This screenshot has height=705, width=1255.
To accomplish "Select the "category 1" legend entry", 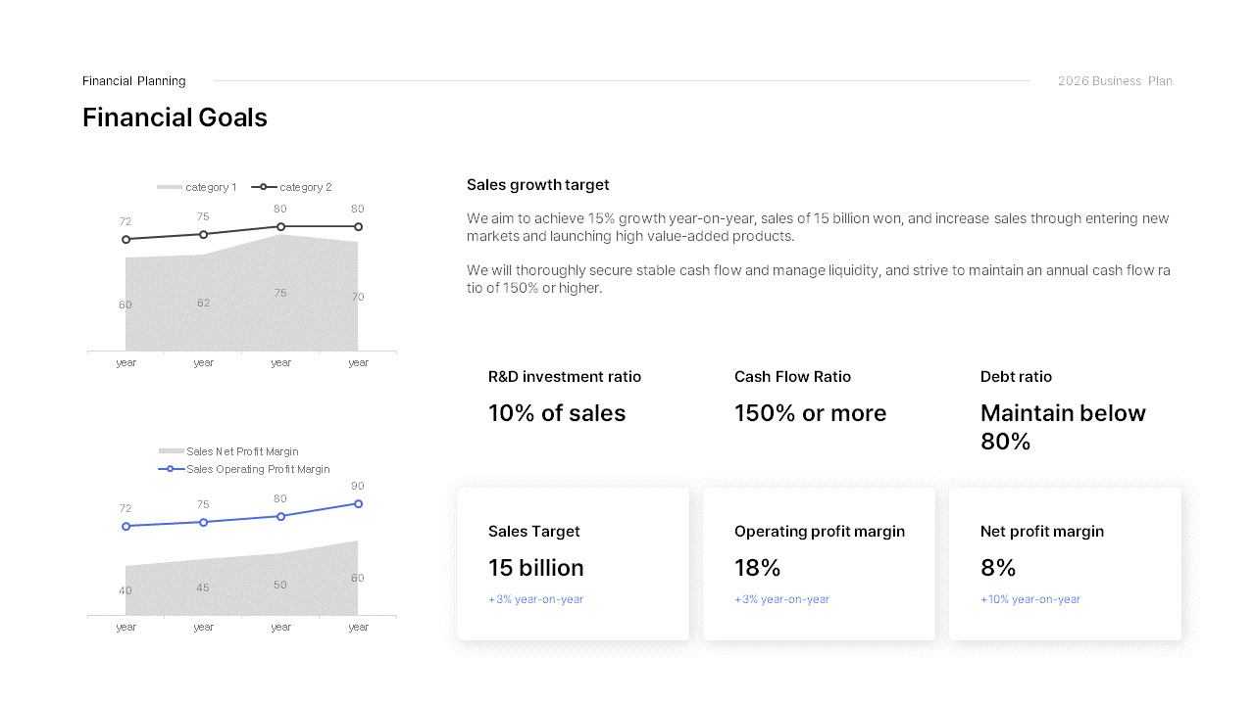I will 197,187.
